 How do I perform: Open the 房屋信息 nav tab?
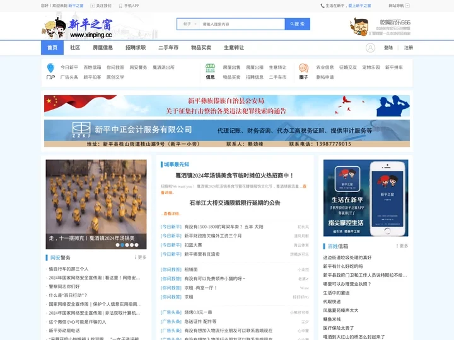(103, 48)
